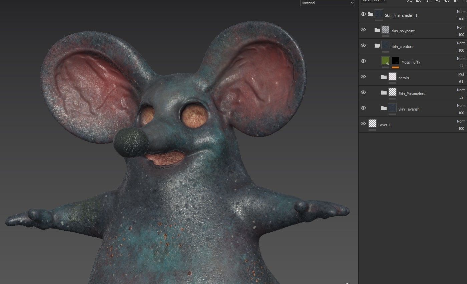
Task: Open Skin Feverish blend mode dropdown
Action: [461, 106]
